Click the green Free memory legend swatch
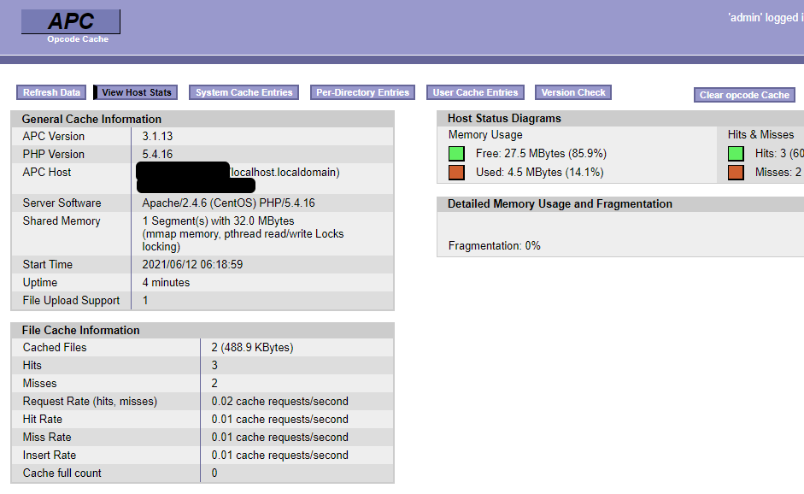804x494 pixels. tap(455, 154)
